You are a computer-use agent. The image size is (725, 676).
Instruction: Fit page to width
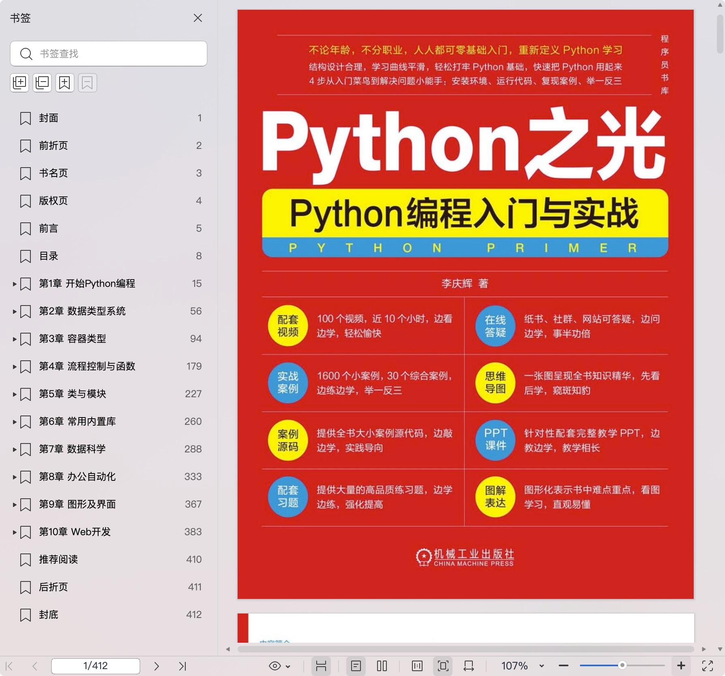point(469,666)
